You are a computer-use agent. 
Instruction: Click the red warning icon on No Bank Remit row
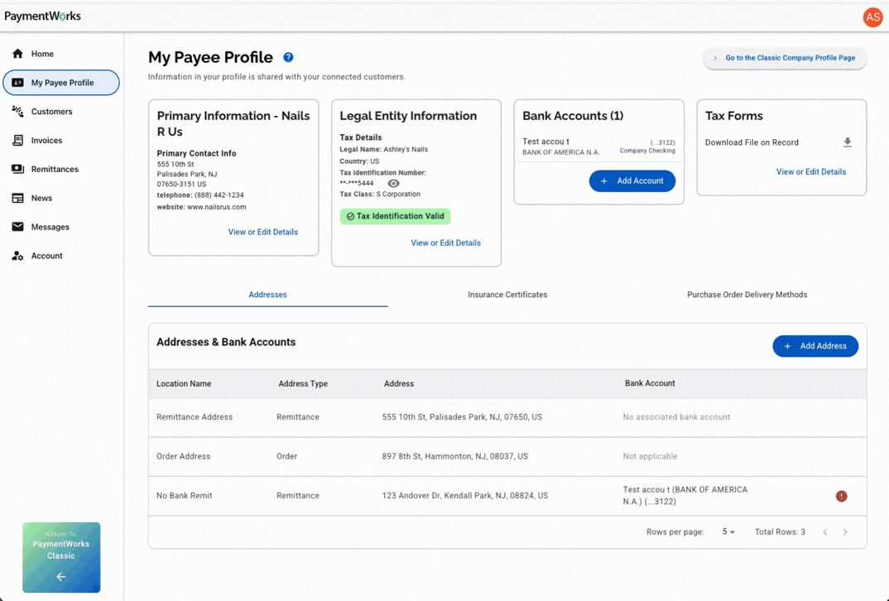(x=841, y=496)
